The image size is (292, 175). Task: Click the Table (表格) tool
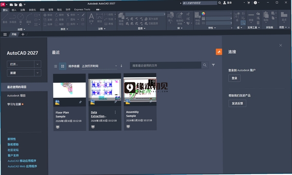click(x=109, y=24)
